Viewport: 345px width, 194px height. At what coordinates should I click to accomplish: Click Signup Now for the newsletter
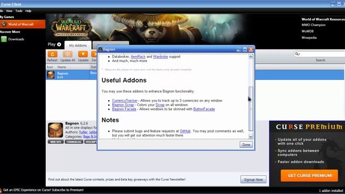[253, 179]
